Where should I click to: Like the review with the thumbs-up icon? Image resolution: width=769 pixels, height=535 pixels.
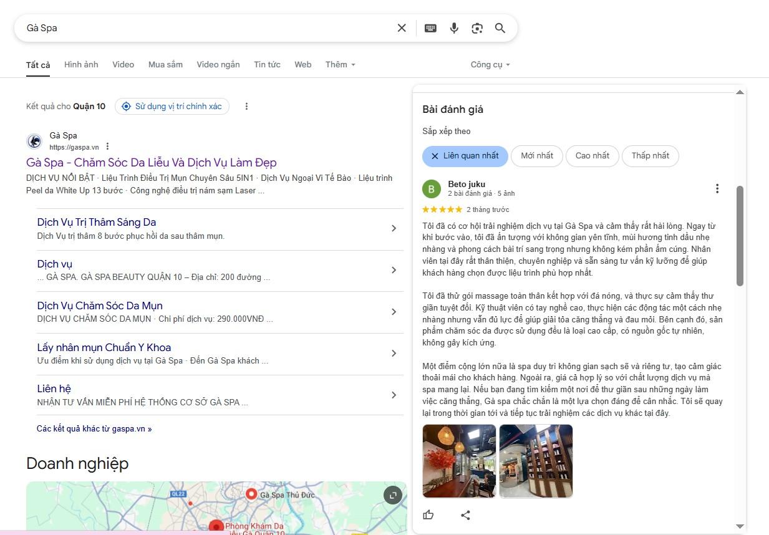pyautogui.click(x=428, y=515)
